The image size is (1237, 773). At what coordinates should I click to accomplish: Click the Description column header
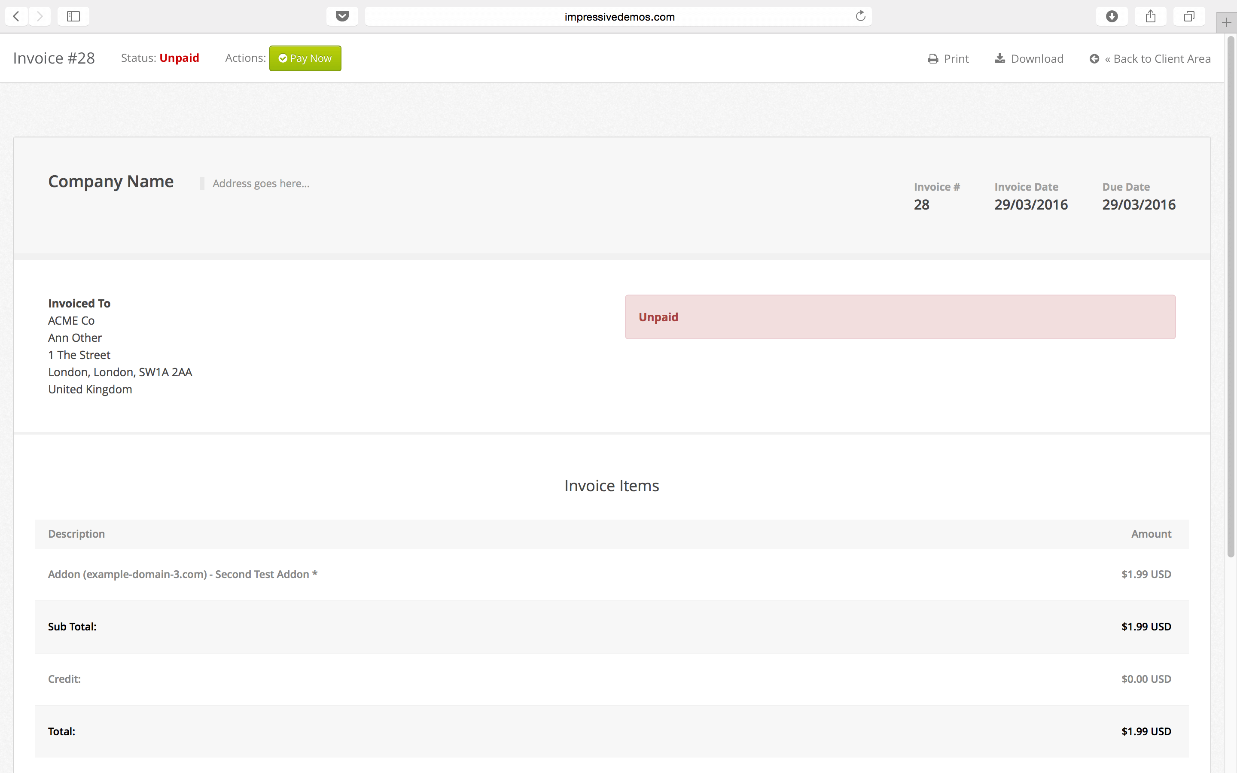click(x=76, y=534)
